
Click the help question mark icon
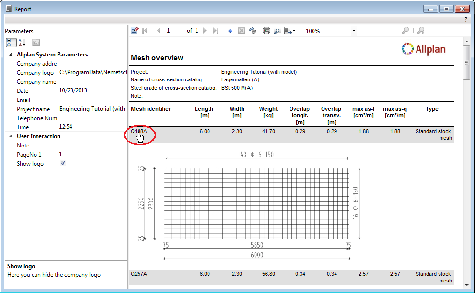[x=466, y=20]
